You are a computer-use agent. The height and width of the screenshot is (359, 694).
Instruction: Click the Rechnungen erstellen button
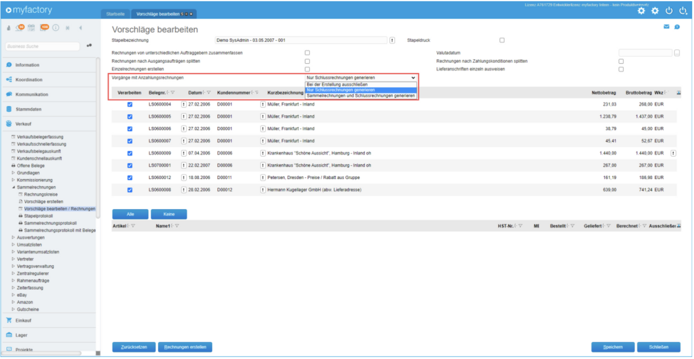coord(185,347)
